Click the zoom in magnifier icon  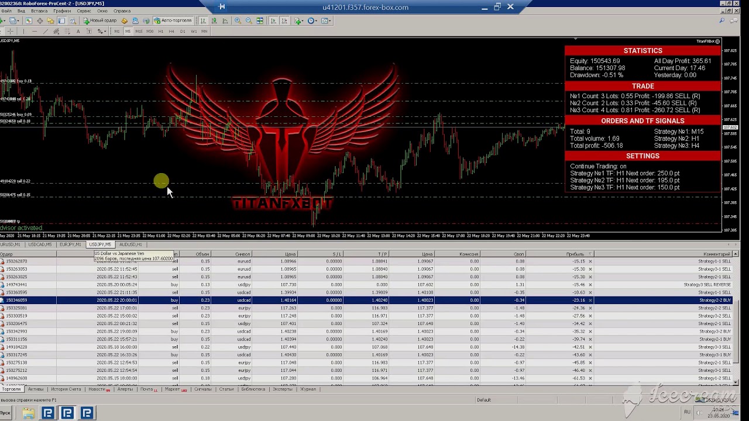pyautogui.click(x=238, y=20)
